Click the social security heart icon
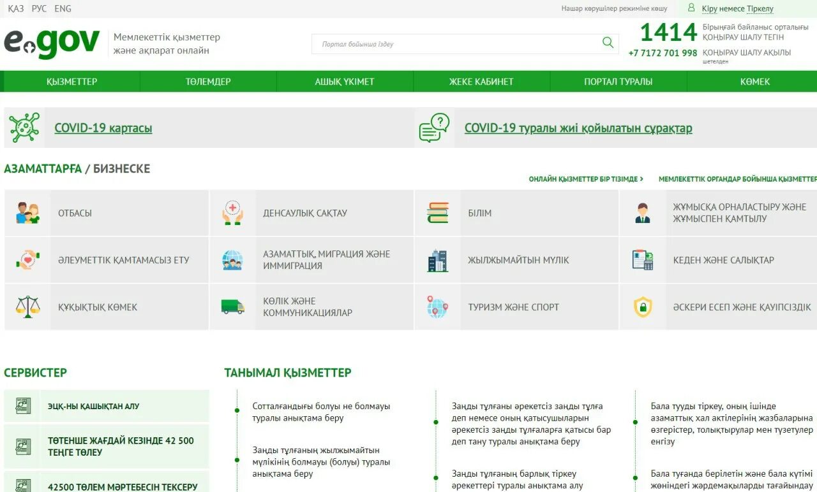 [27, 260]
